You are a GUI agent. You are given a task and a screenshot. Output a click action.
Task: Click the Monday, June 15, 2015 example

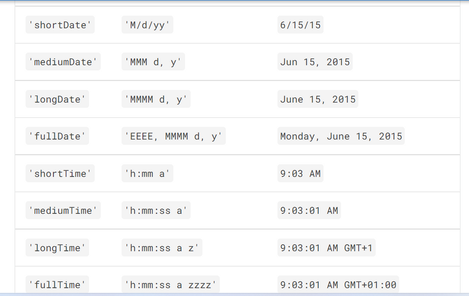pyautogui.click(x=341, y=137)
